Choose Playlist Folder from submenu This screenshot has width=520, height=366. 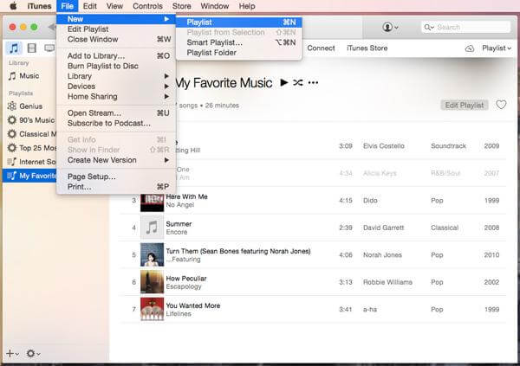(239, 53)
